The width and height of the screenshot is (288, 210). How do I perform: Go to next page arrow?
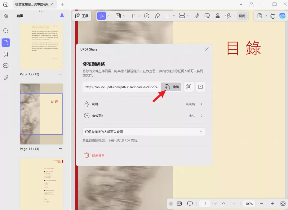click(234, 204)
